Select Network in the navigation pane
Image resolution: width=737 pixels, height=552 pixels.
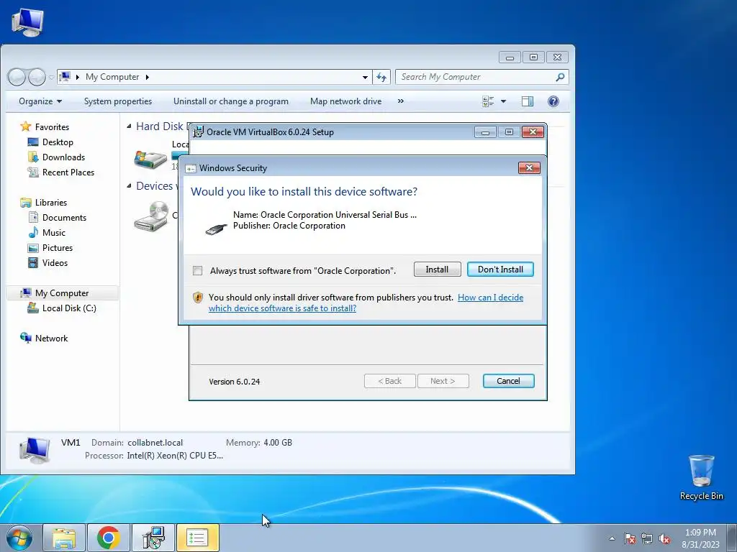[x=51, y=338]
